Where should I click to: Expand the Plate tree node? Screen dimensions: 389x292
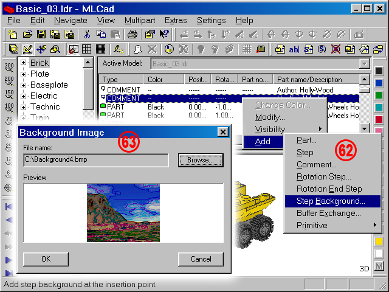click(23, 74)
